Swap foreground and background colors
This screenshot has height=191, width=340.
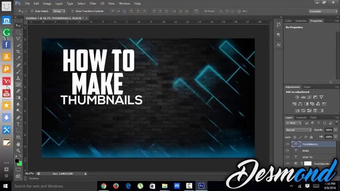coord(20,156)
